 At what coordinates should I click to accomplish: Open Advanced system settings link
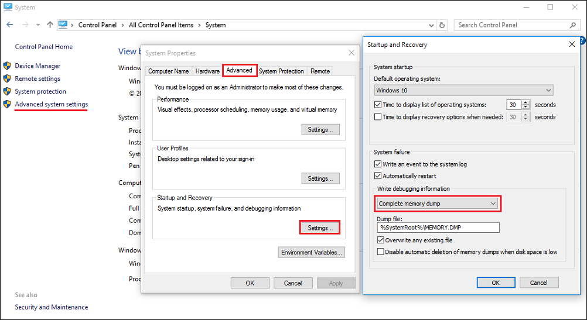(52, 104)
